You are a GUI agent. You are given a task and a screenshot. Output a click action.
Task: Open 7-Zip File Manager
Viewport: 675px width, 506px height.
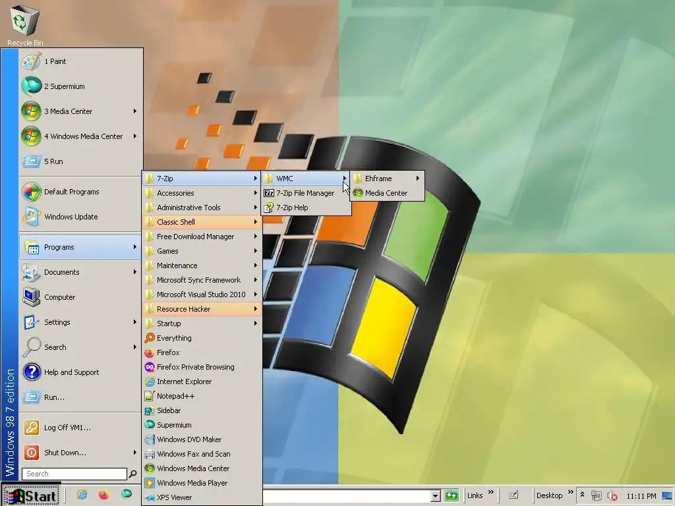click(x=306, y=193)
